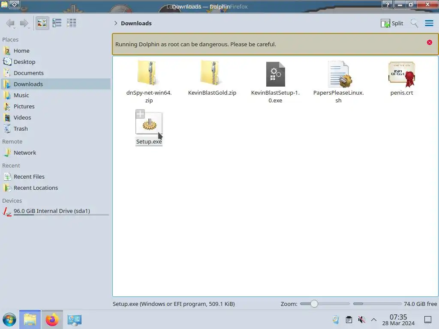Open Pictures in Places
Image resolution: width=439 pixels, height=329 pixels.
coord(55,107)
